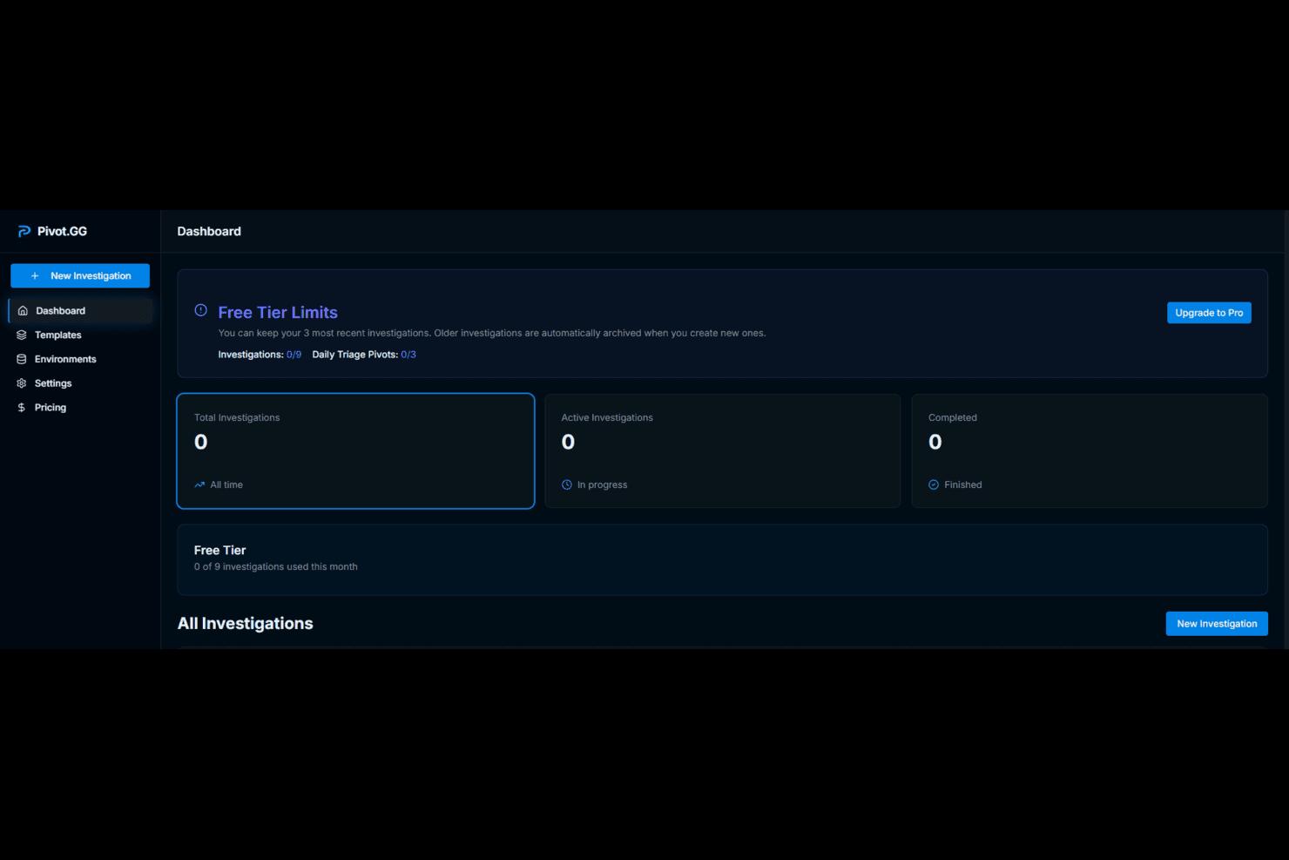Click the trending arrow icon beside All time
Viewport: 1289px width, 860px height.
click(199, 485)
